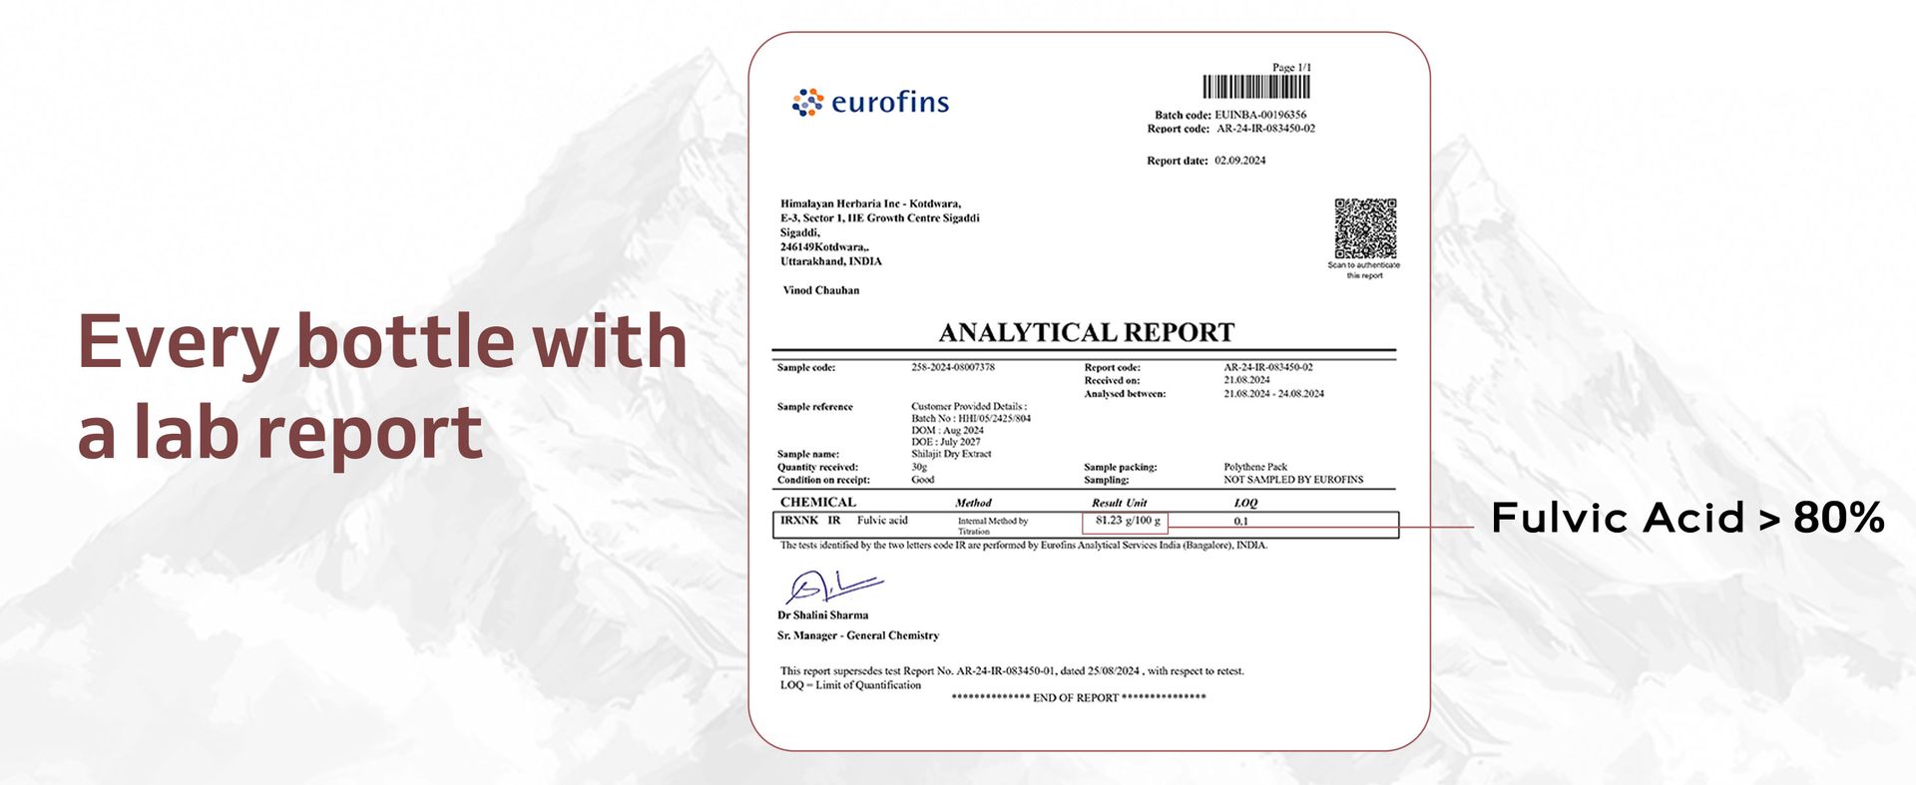Select "Himalayan Herbaria Inc - Kotdwara," address line

coord(870,203)
